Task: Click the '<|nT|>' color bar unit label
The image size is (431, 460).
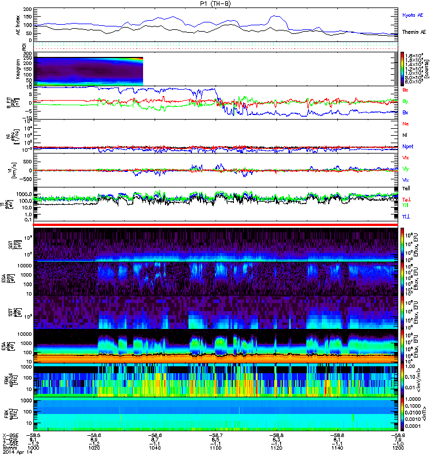Action: coord(424,414)
